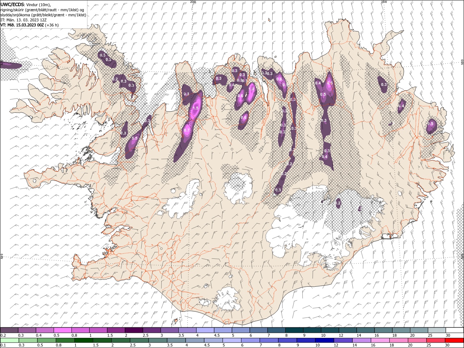This screenshot has width=464, height=348.
Task: Click the '30' label of upper legend
Action: tap(448, 335)
